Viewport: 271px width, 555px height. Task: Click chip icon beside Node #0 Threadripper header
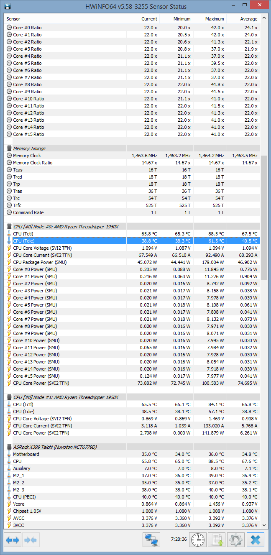(x=9, y=227)
